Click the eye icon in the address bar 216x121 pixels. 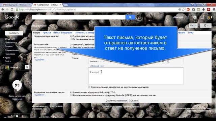(x=180, y=9)
